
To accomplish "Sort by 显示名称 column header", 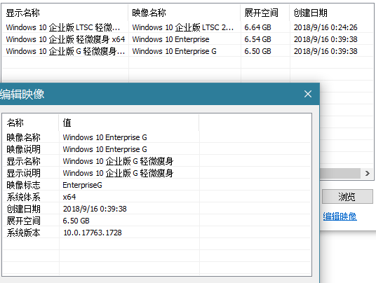I will 65,13.
